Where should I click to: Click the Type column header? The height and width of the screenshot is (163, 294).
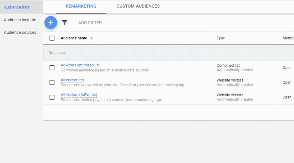[x=221, y=38]
